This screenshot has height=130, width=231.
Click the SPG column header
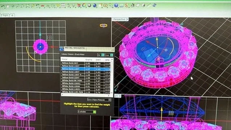click(x=107, y=60)
